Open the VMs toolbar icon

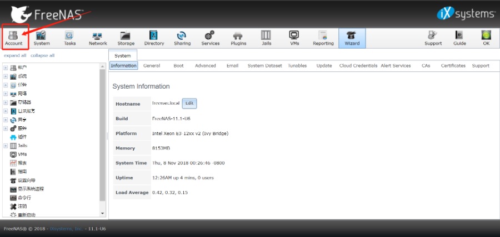294,38
